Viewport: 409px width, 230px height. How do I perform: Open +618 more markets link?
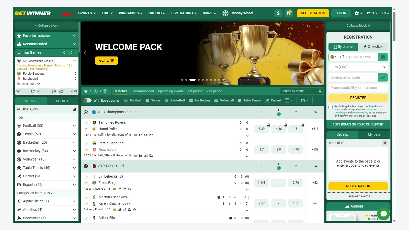(x=315, y=129)
